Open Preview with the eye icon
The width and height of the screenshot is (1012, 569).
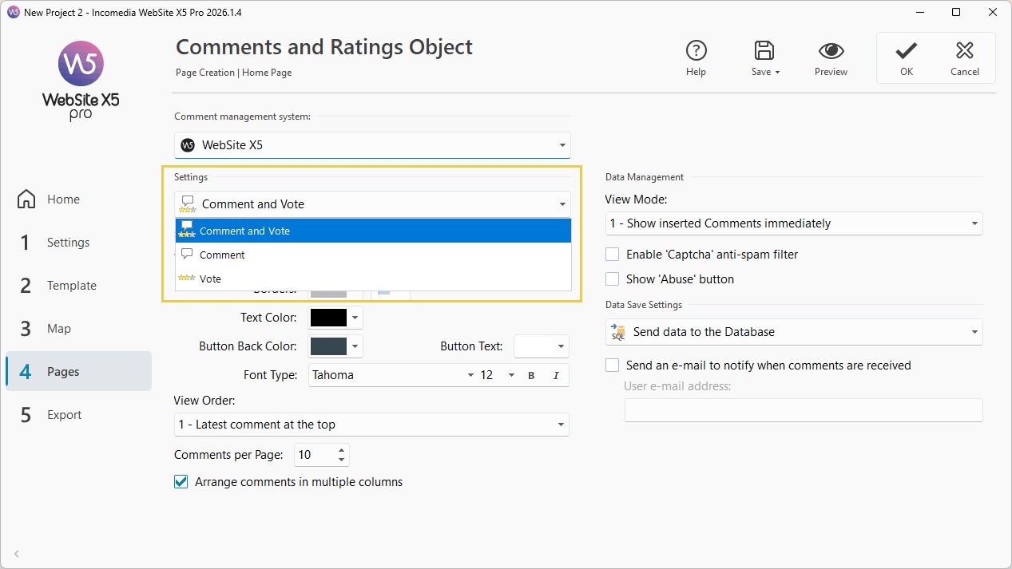(x=831, y=51)
